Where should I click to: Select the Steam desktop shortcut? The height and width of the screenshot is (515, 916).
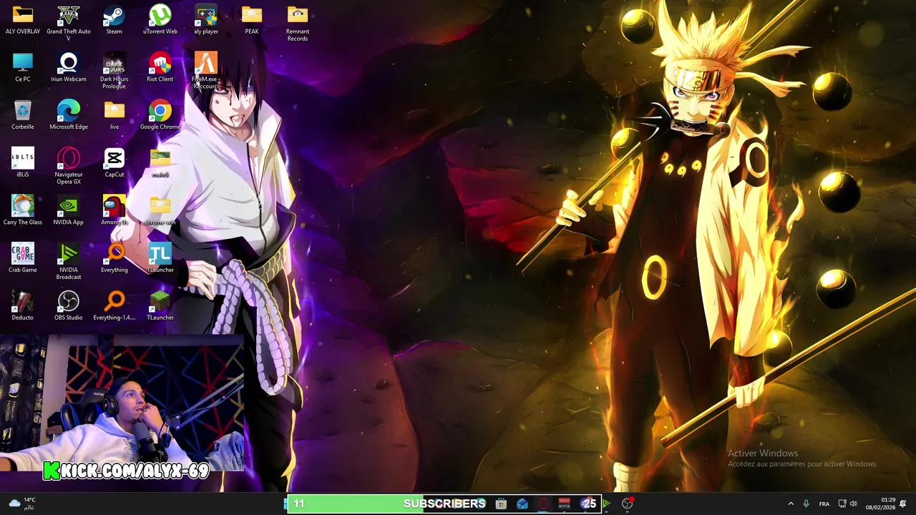coord(114,20)
